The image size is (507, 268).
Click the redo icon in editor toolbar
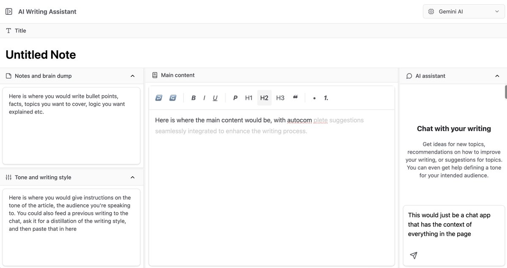tap(173, 98)
